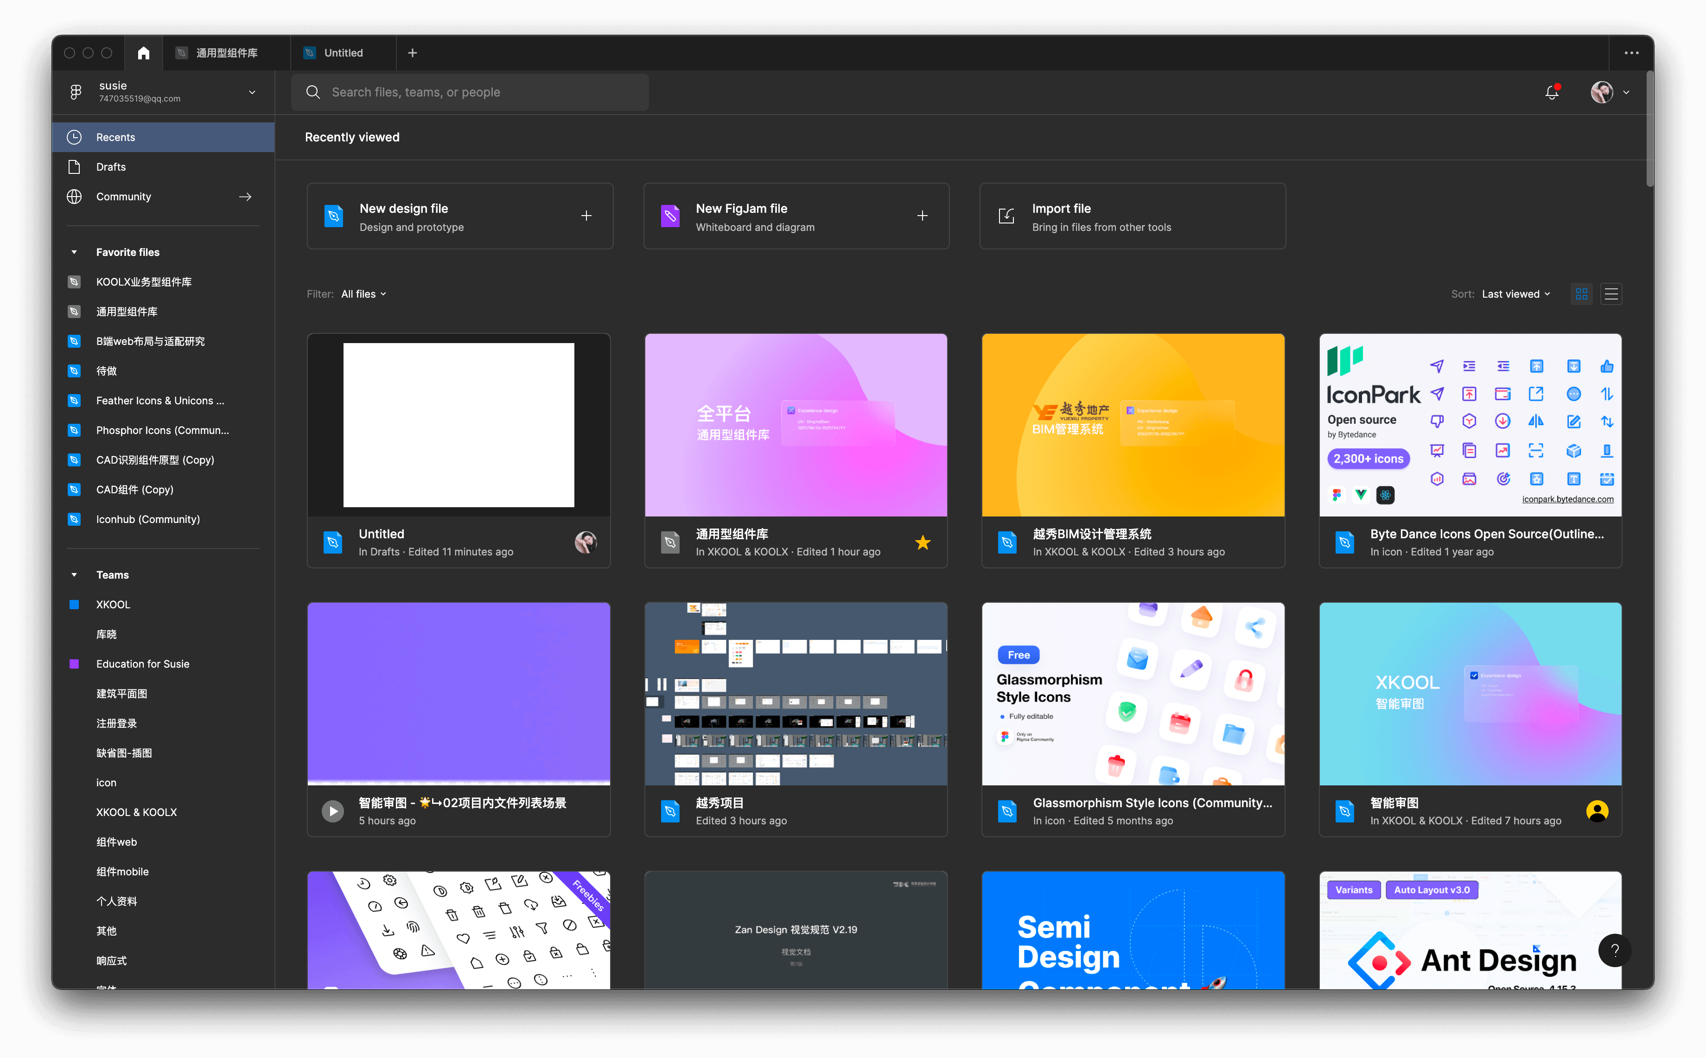This screenshot has width=1706, height=1058.
Task: Switch to list view
Action: pos(1611,294)
